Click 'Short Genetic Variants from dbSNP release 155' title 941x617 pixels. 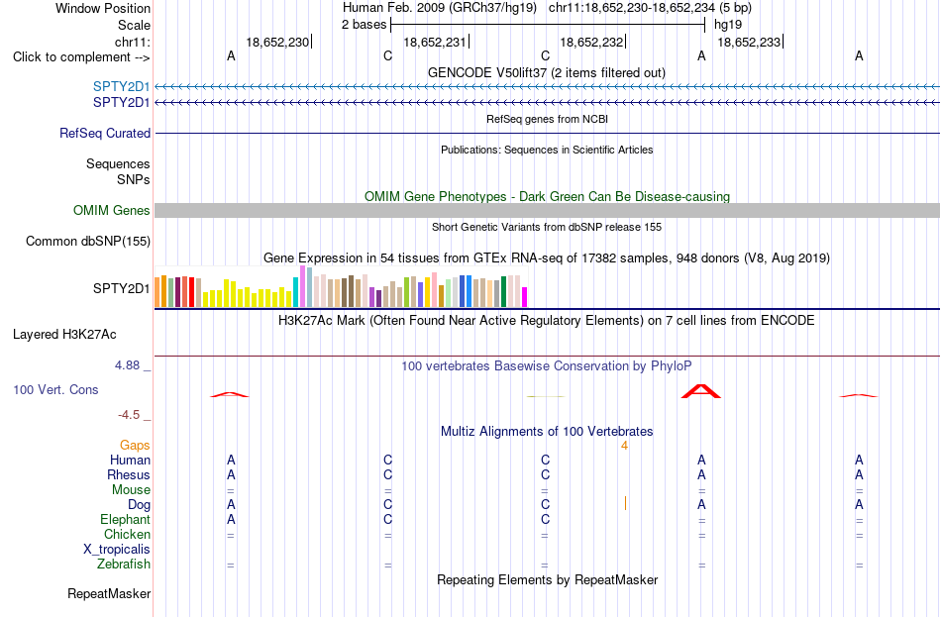coord(547,227)
